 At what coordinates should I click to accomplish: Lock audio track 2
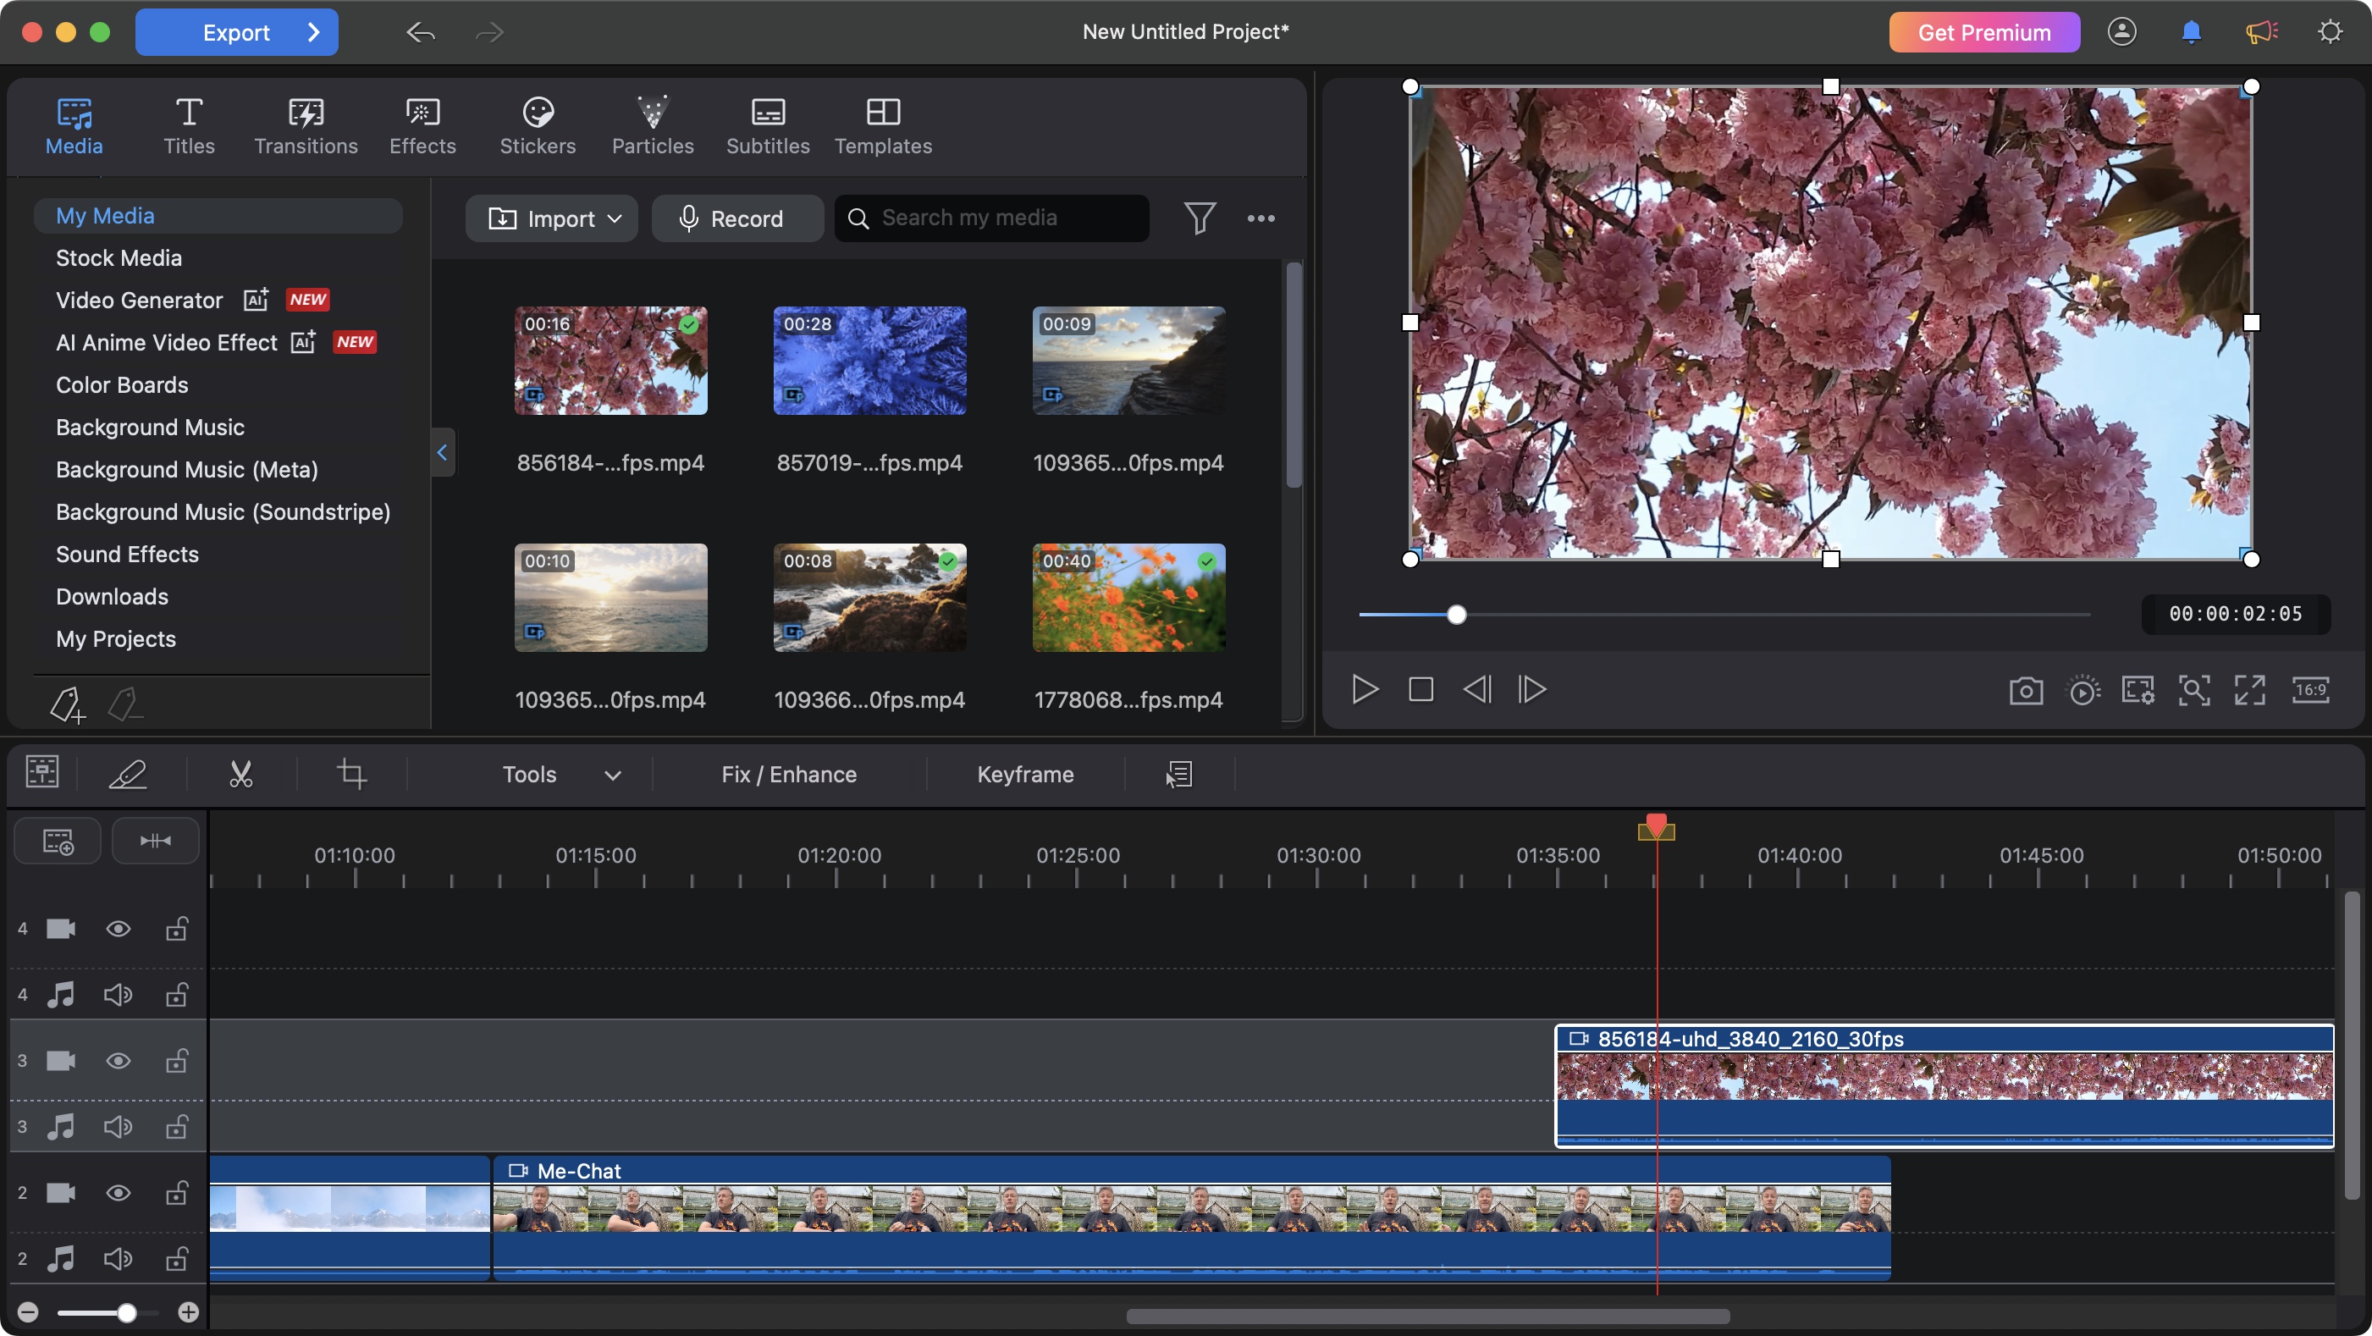click(176, 1259)
